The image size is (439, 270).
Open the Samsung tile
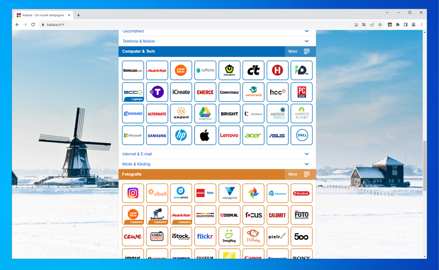(157, 135)
